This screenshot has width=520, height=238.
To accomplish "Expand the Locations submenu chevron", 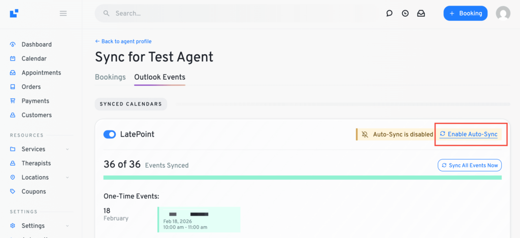I will tap(68, 178).
